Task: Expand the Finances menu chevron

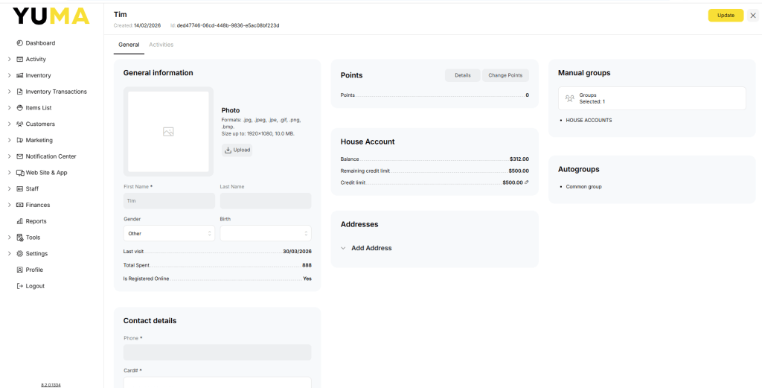Action: [x=9, y=205]
